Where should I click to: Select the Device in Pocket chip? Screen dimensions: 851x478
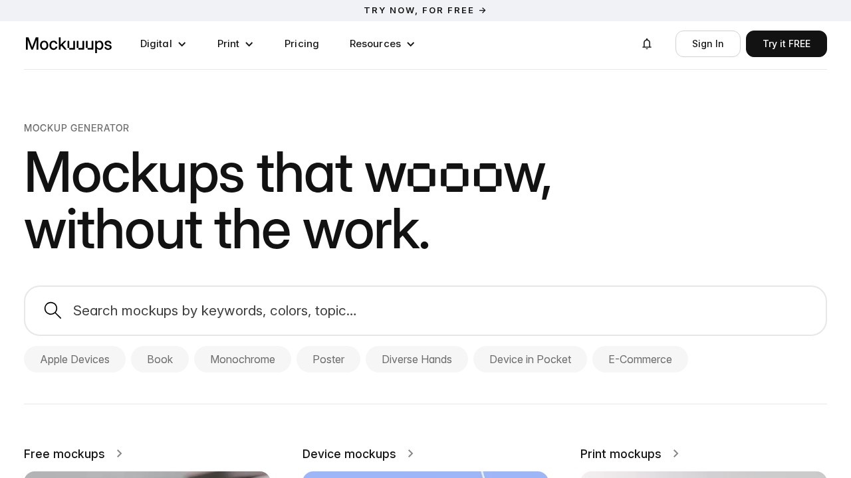(x=530, y=359)
